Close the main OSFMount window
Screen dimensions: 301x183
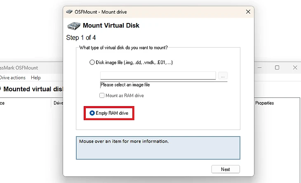pos(295,67)
